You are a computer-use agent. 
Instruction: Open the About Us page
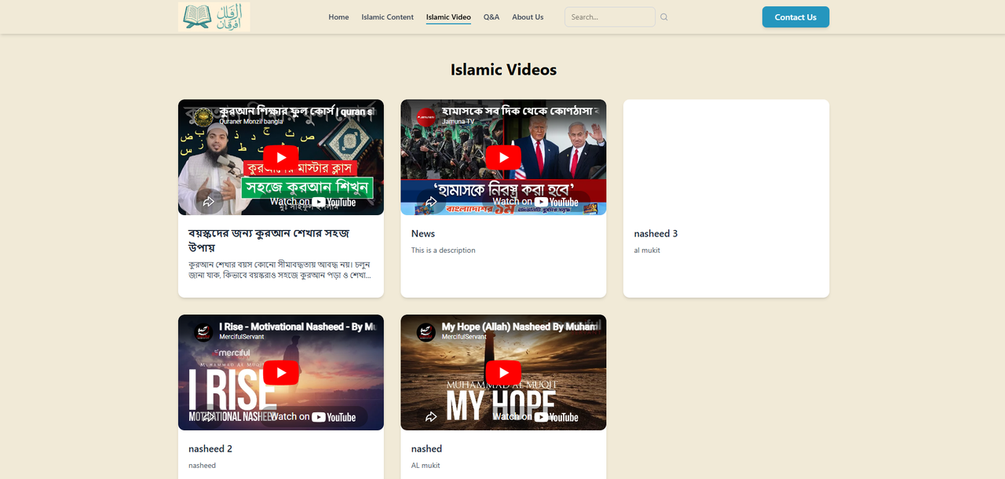click(528, 17)
